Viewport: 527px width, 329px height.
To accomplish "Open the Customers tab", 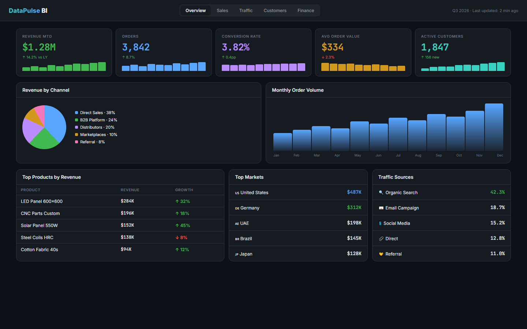I will pyautogui.click(x=275, y=11).
